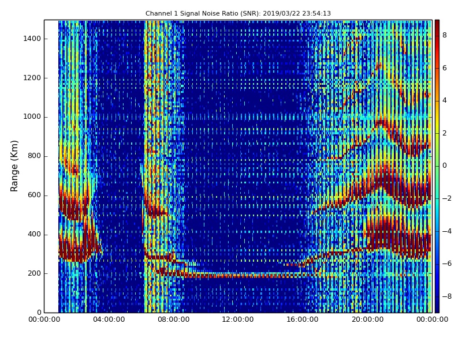The width and height of the screenshot is (462, 346).
Task: Click the 600 range tick label
Action: (x=34, y=195)
